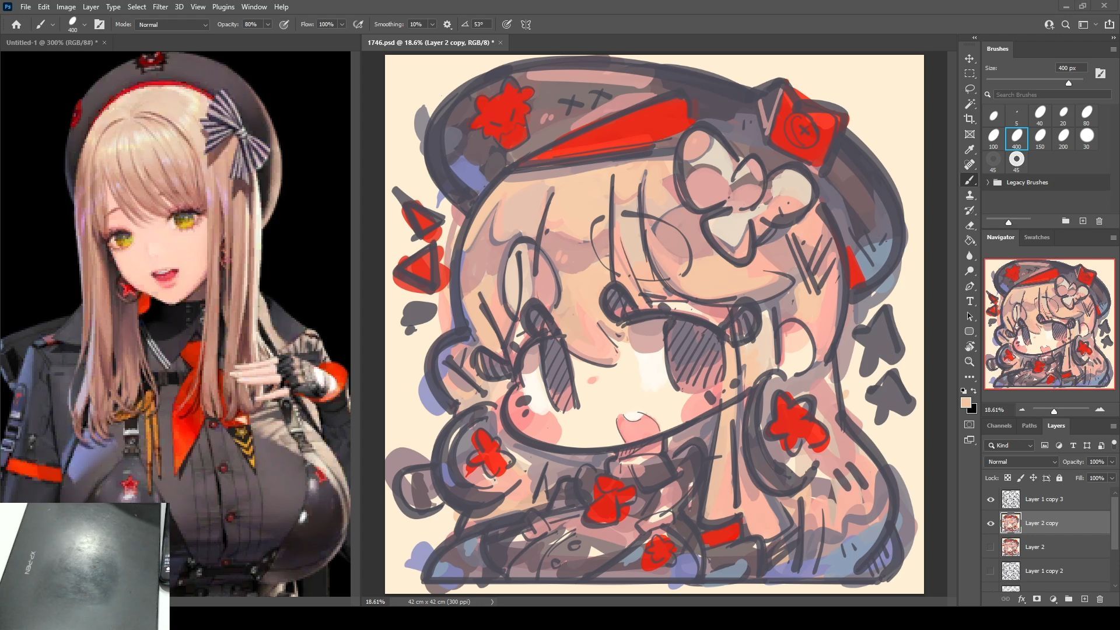The height and width of the screenshot is (630, 1120).
Task: Open the Opacity 80% dropdown arrow
Action: pyautogui.click(x=268, y=24)
